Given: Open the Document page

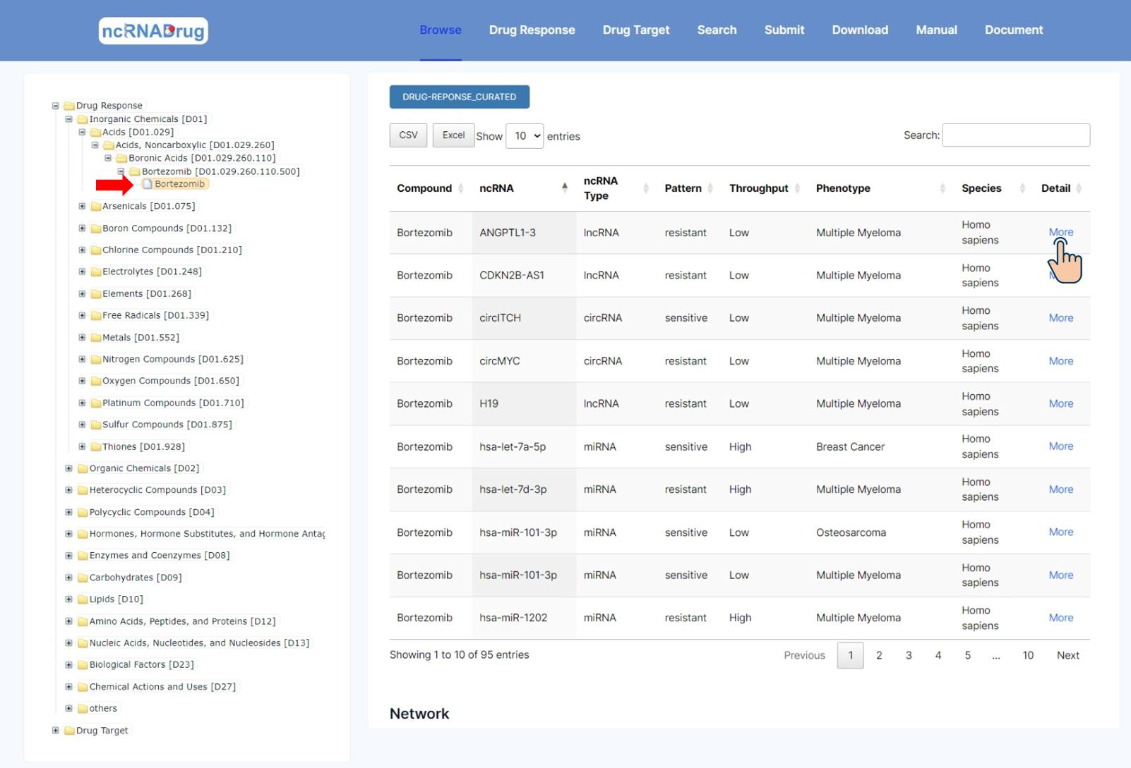Looking at the screenshot, I should pos(1014,30).
